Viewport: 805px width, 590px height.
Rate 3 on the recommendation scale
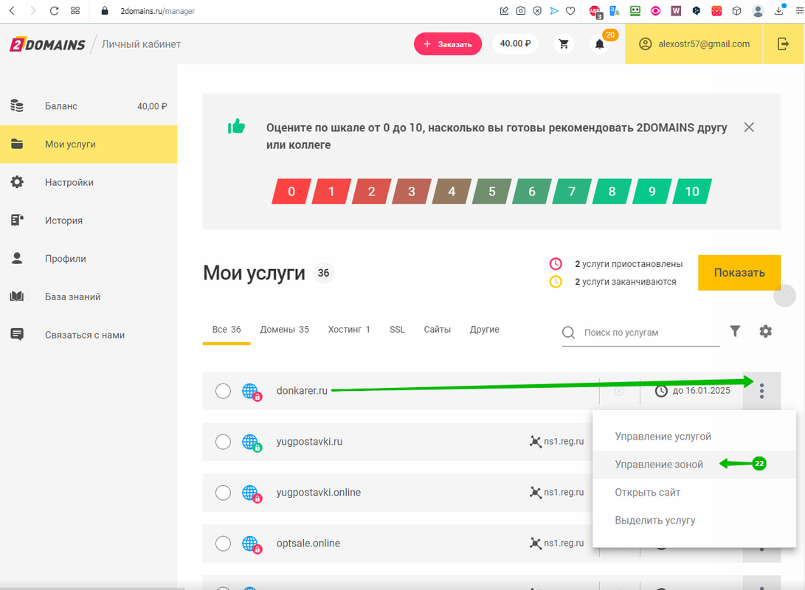click(x=411, y=191)
